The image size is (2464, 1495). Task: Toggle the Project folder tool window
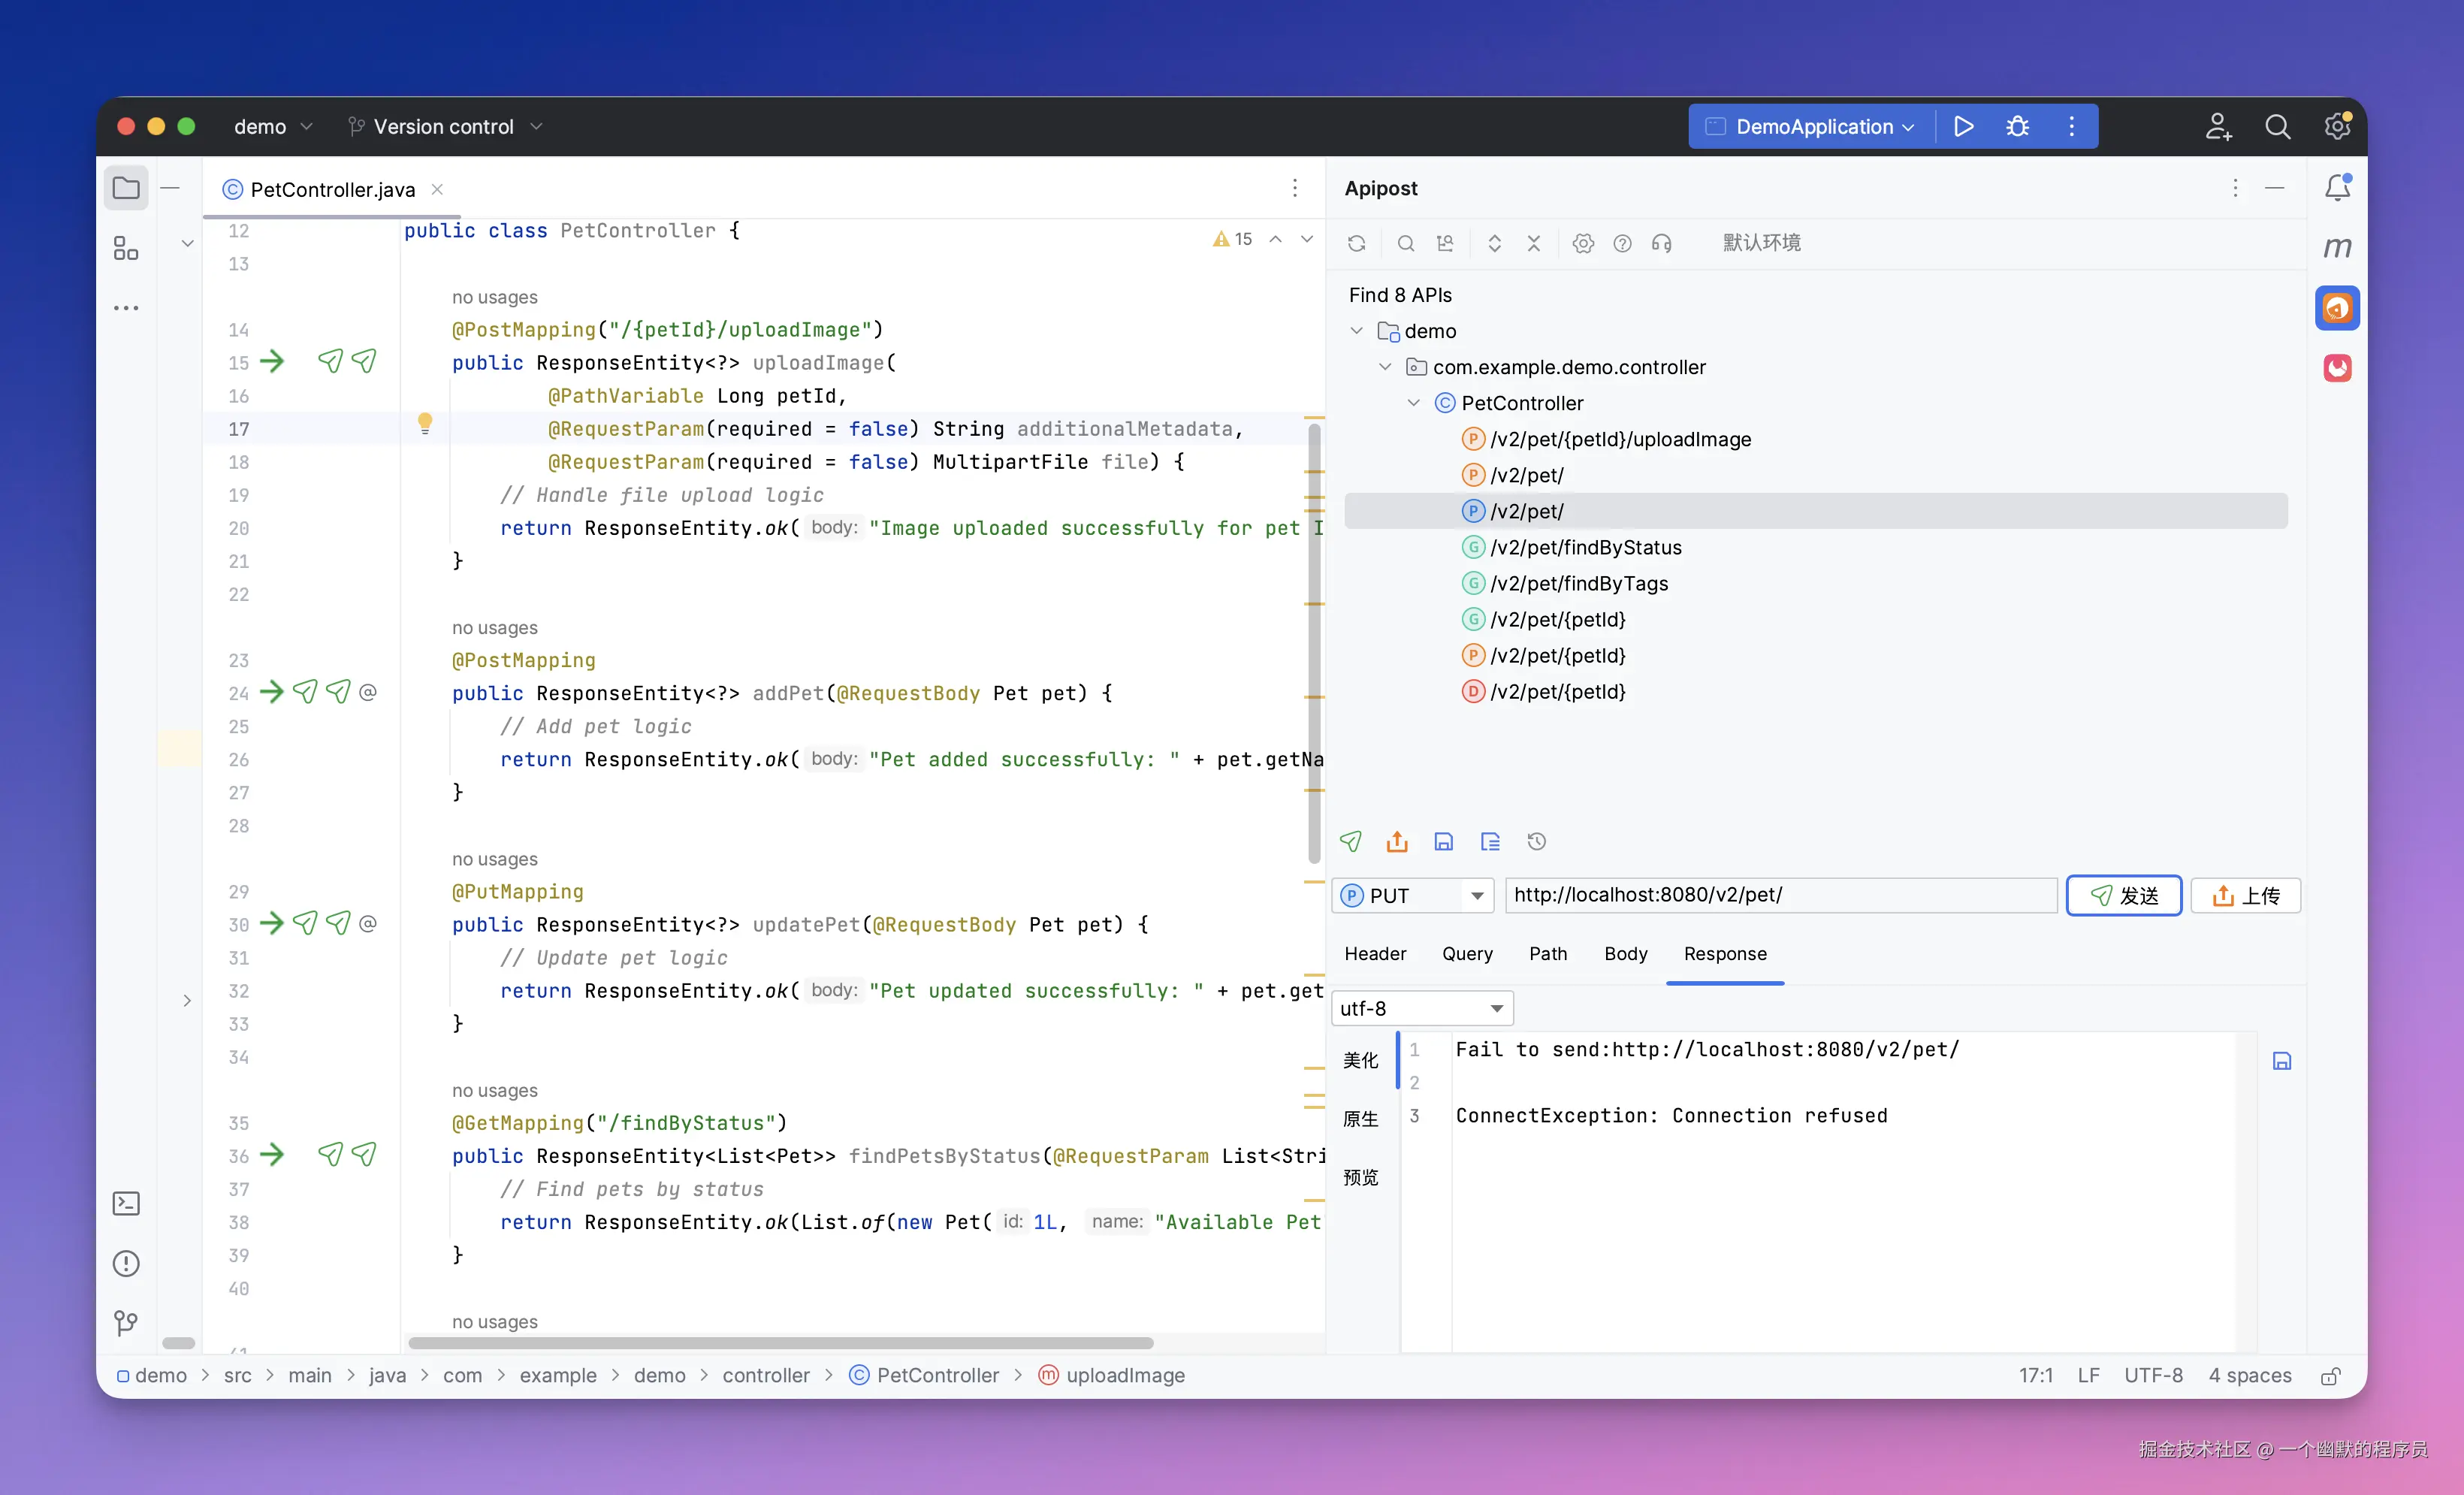pyautogui.click(x=126, y=188)
